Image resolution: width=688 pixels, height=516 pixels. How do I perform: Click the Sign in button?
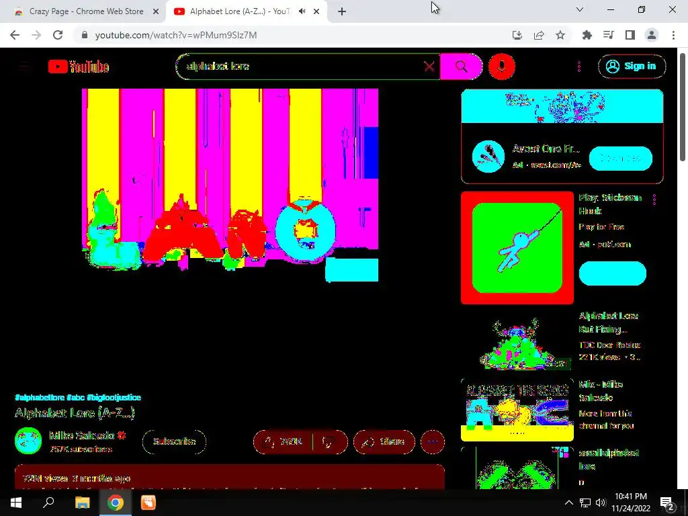tap(632, 67)
